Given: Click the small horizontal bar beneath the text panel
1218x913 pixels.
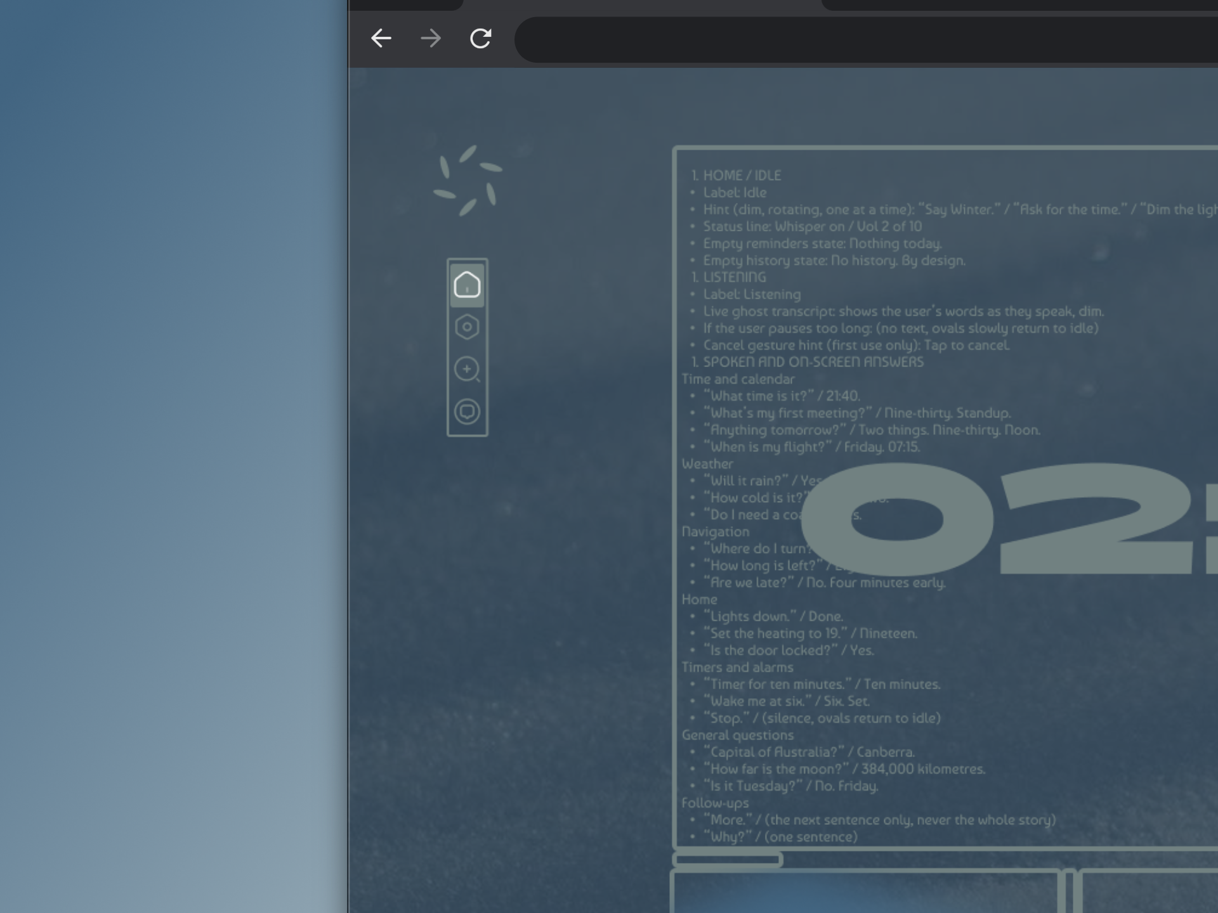Looking at the screenshot, I should [x=728, y=860].
